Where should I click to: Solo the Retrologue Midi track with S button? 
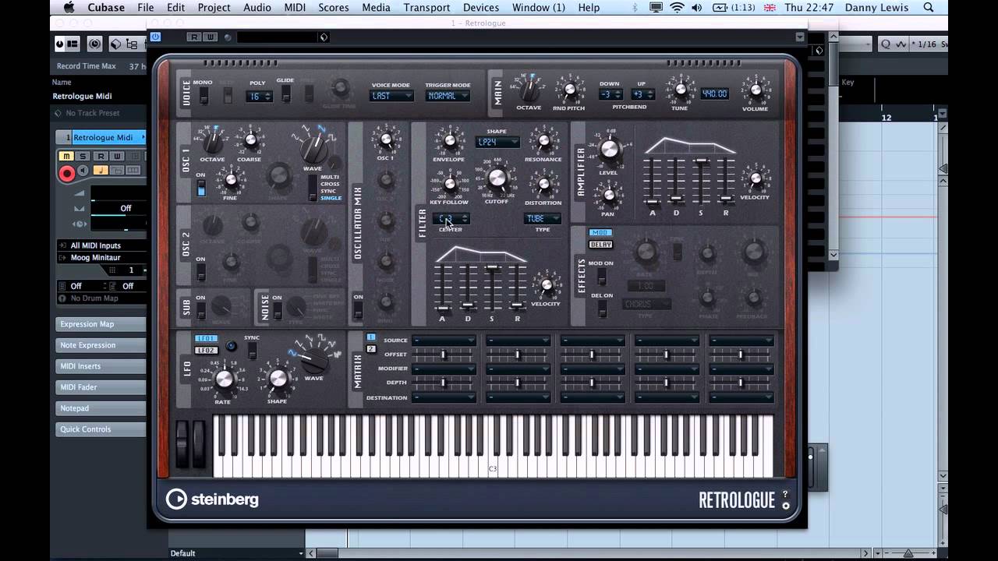[83, 157]
